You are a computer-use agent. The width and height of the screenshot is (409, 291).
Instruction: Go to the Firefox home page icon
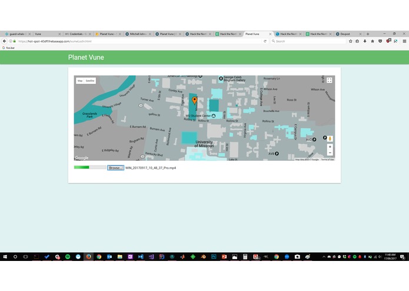coord(373,41)
